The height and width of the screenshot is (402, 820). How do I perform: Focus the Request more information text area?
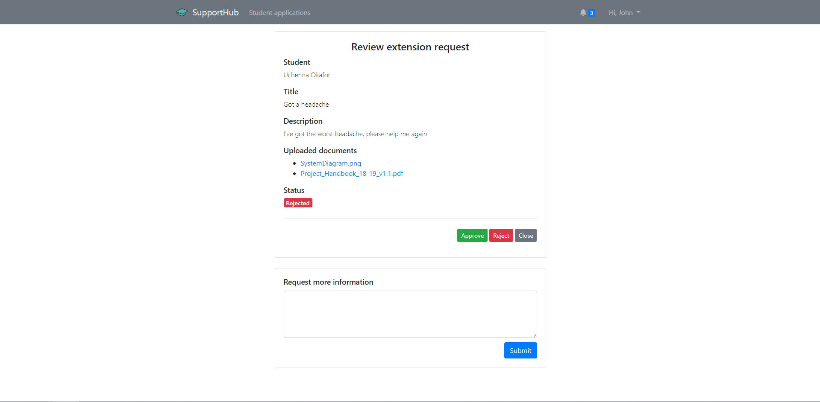click(410, 314)
